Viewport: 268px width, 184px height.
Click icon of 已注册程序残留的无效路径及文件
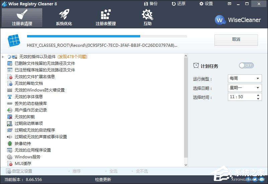click(x=10, y=70)
